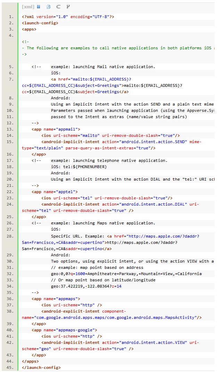This screenshot has width=217, height=372.
Task: Click the copy code icon
Action: click(49, 7)
